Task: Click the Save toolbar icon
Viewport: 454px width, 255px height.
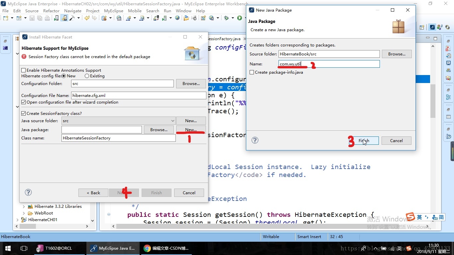Action: coord(32,18)
